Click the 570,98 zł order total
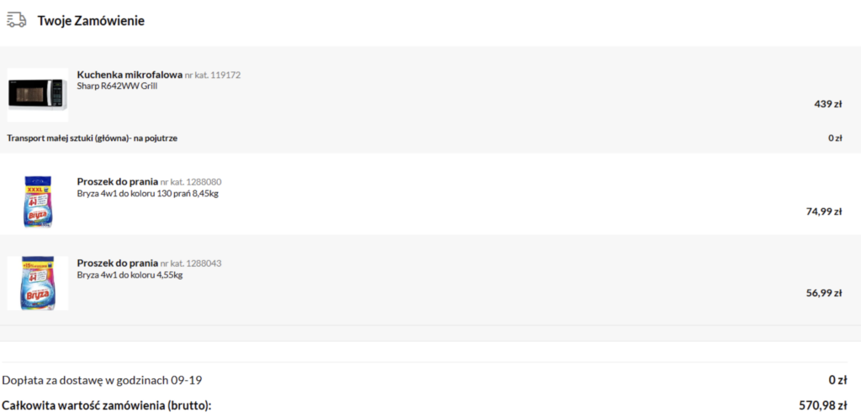Image resolution: width=861 pixels, height=417 pixels. [822, 405]
